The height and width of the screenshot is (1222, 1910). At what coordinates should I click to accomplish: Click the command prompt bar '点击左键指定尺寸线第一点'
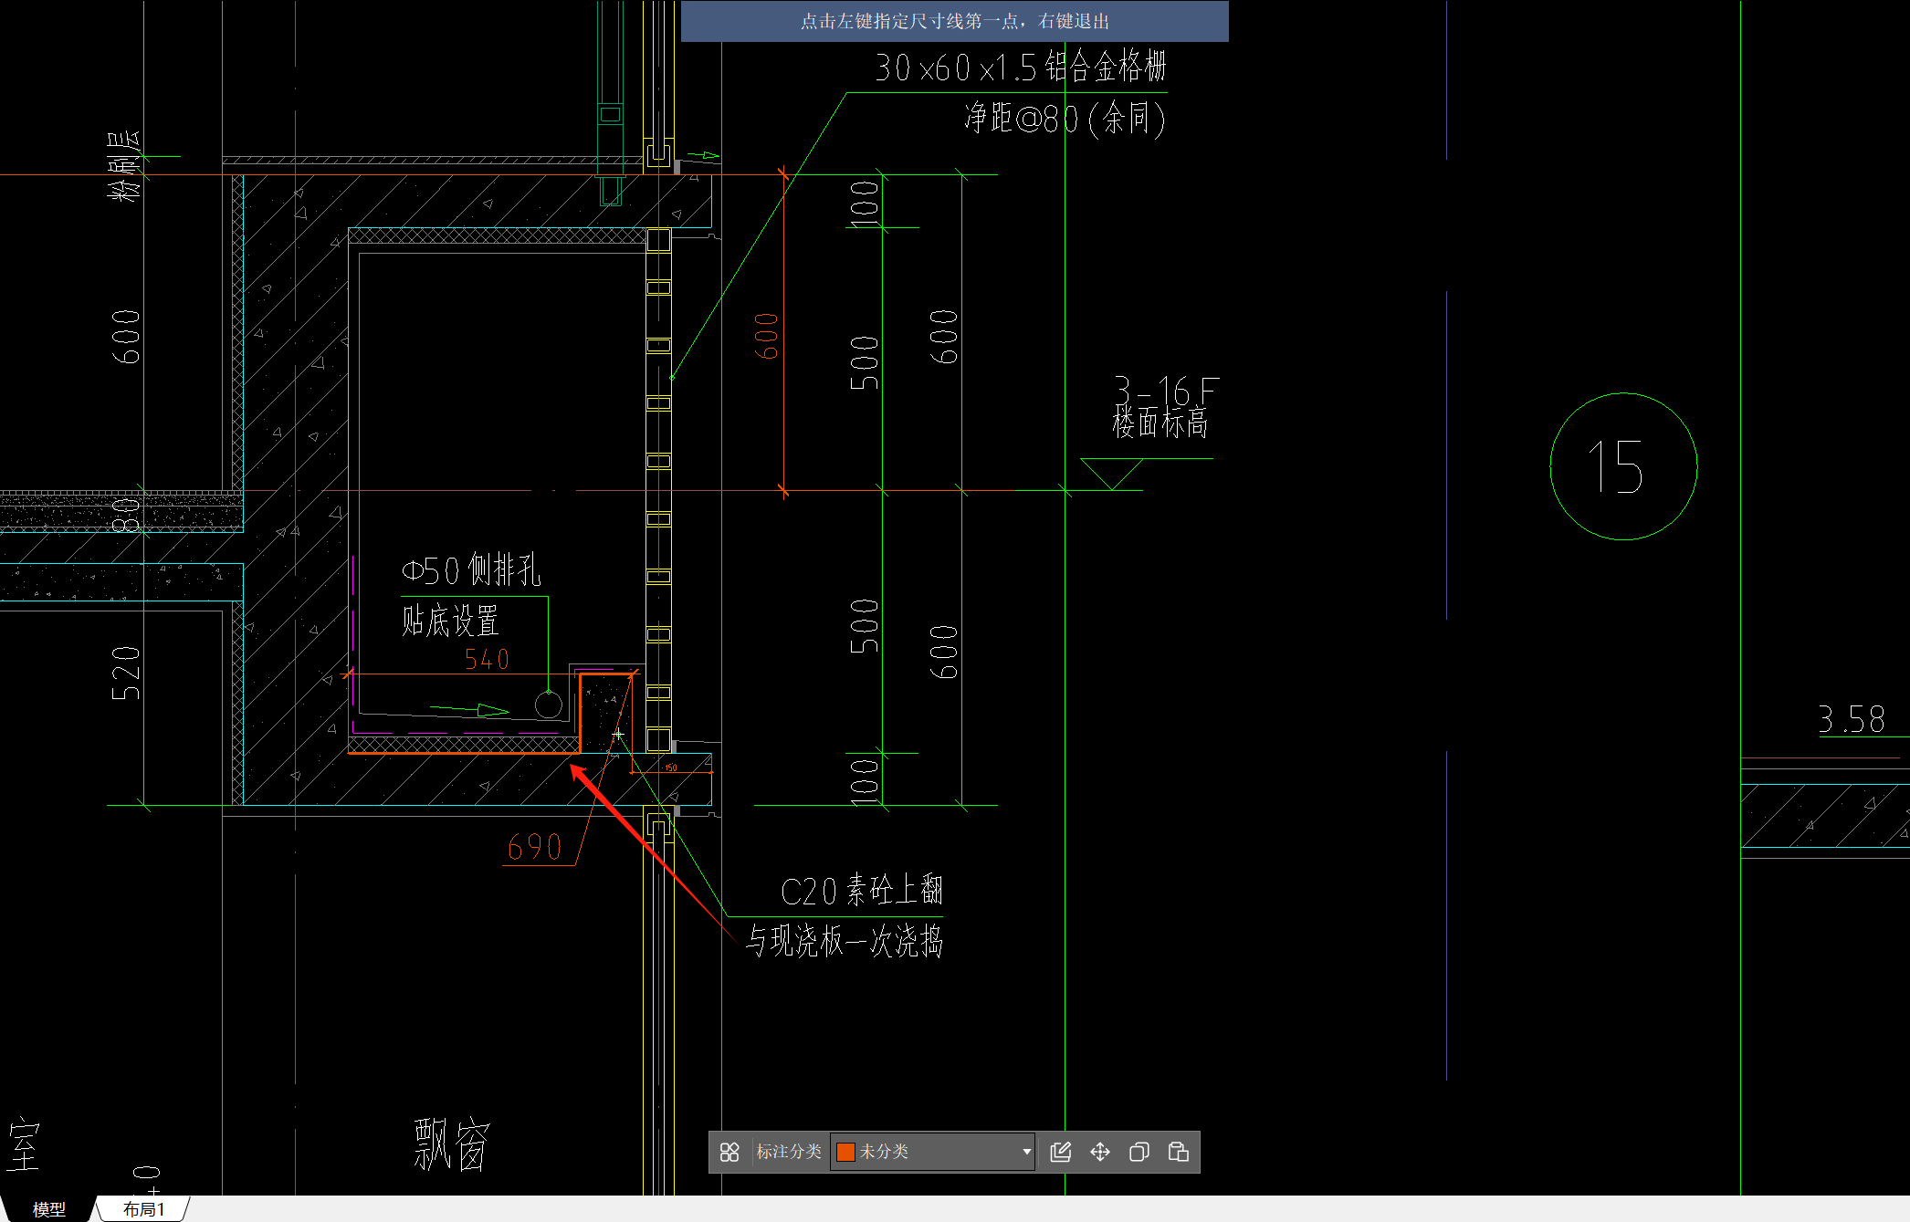tap(955, 21)
